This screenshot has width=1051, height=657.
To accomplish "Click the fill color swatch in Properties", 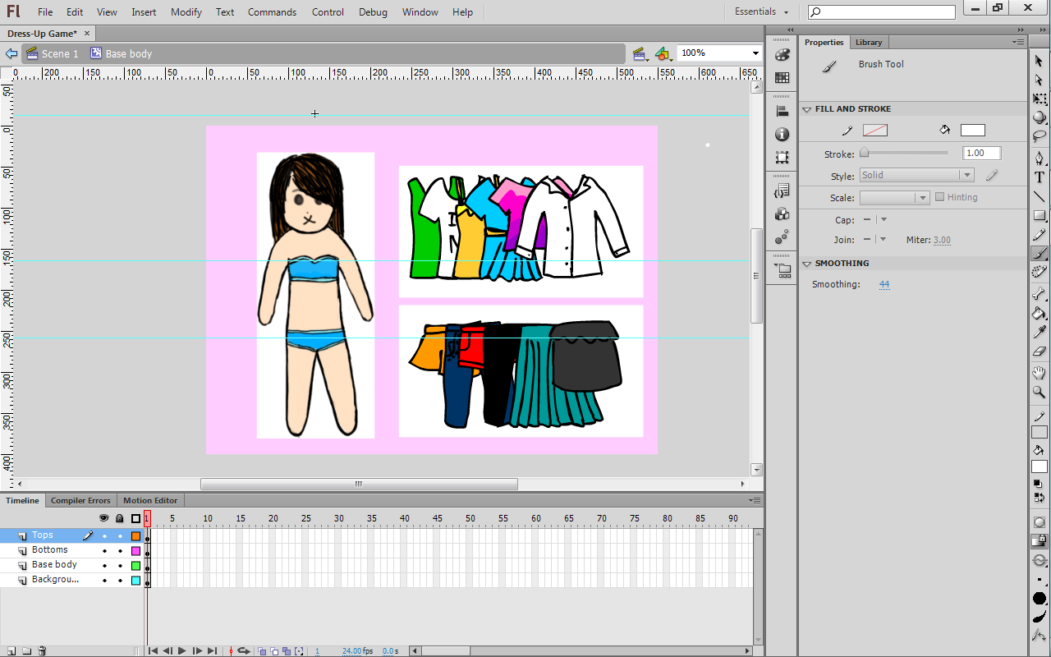I will [972, 130].
